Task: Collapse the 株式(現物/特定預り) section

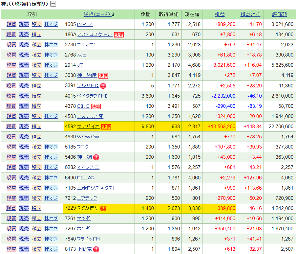Action: pyautogui.click(x=53, y=4)
